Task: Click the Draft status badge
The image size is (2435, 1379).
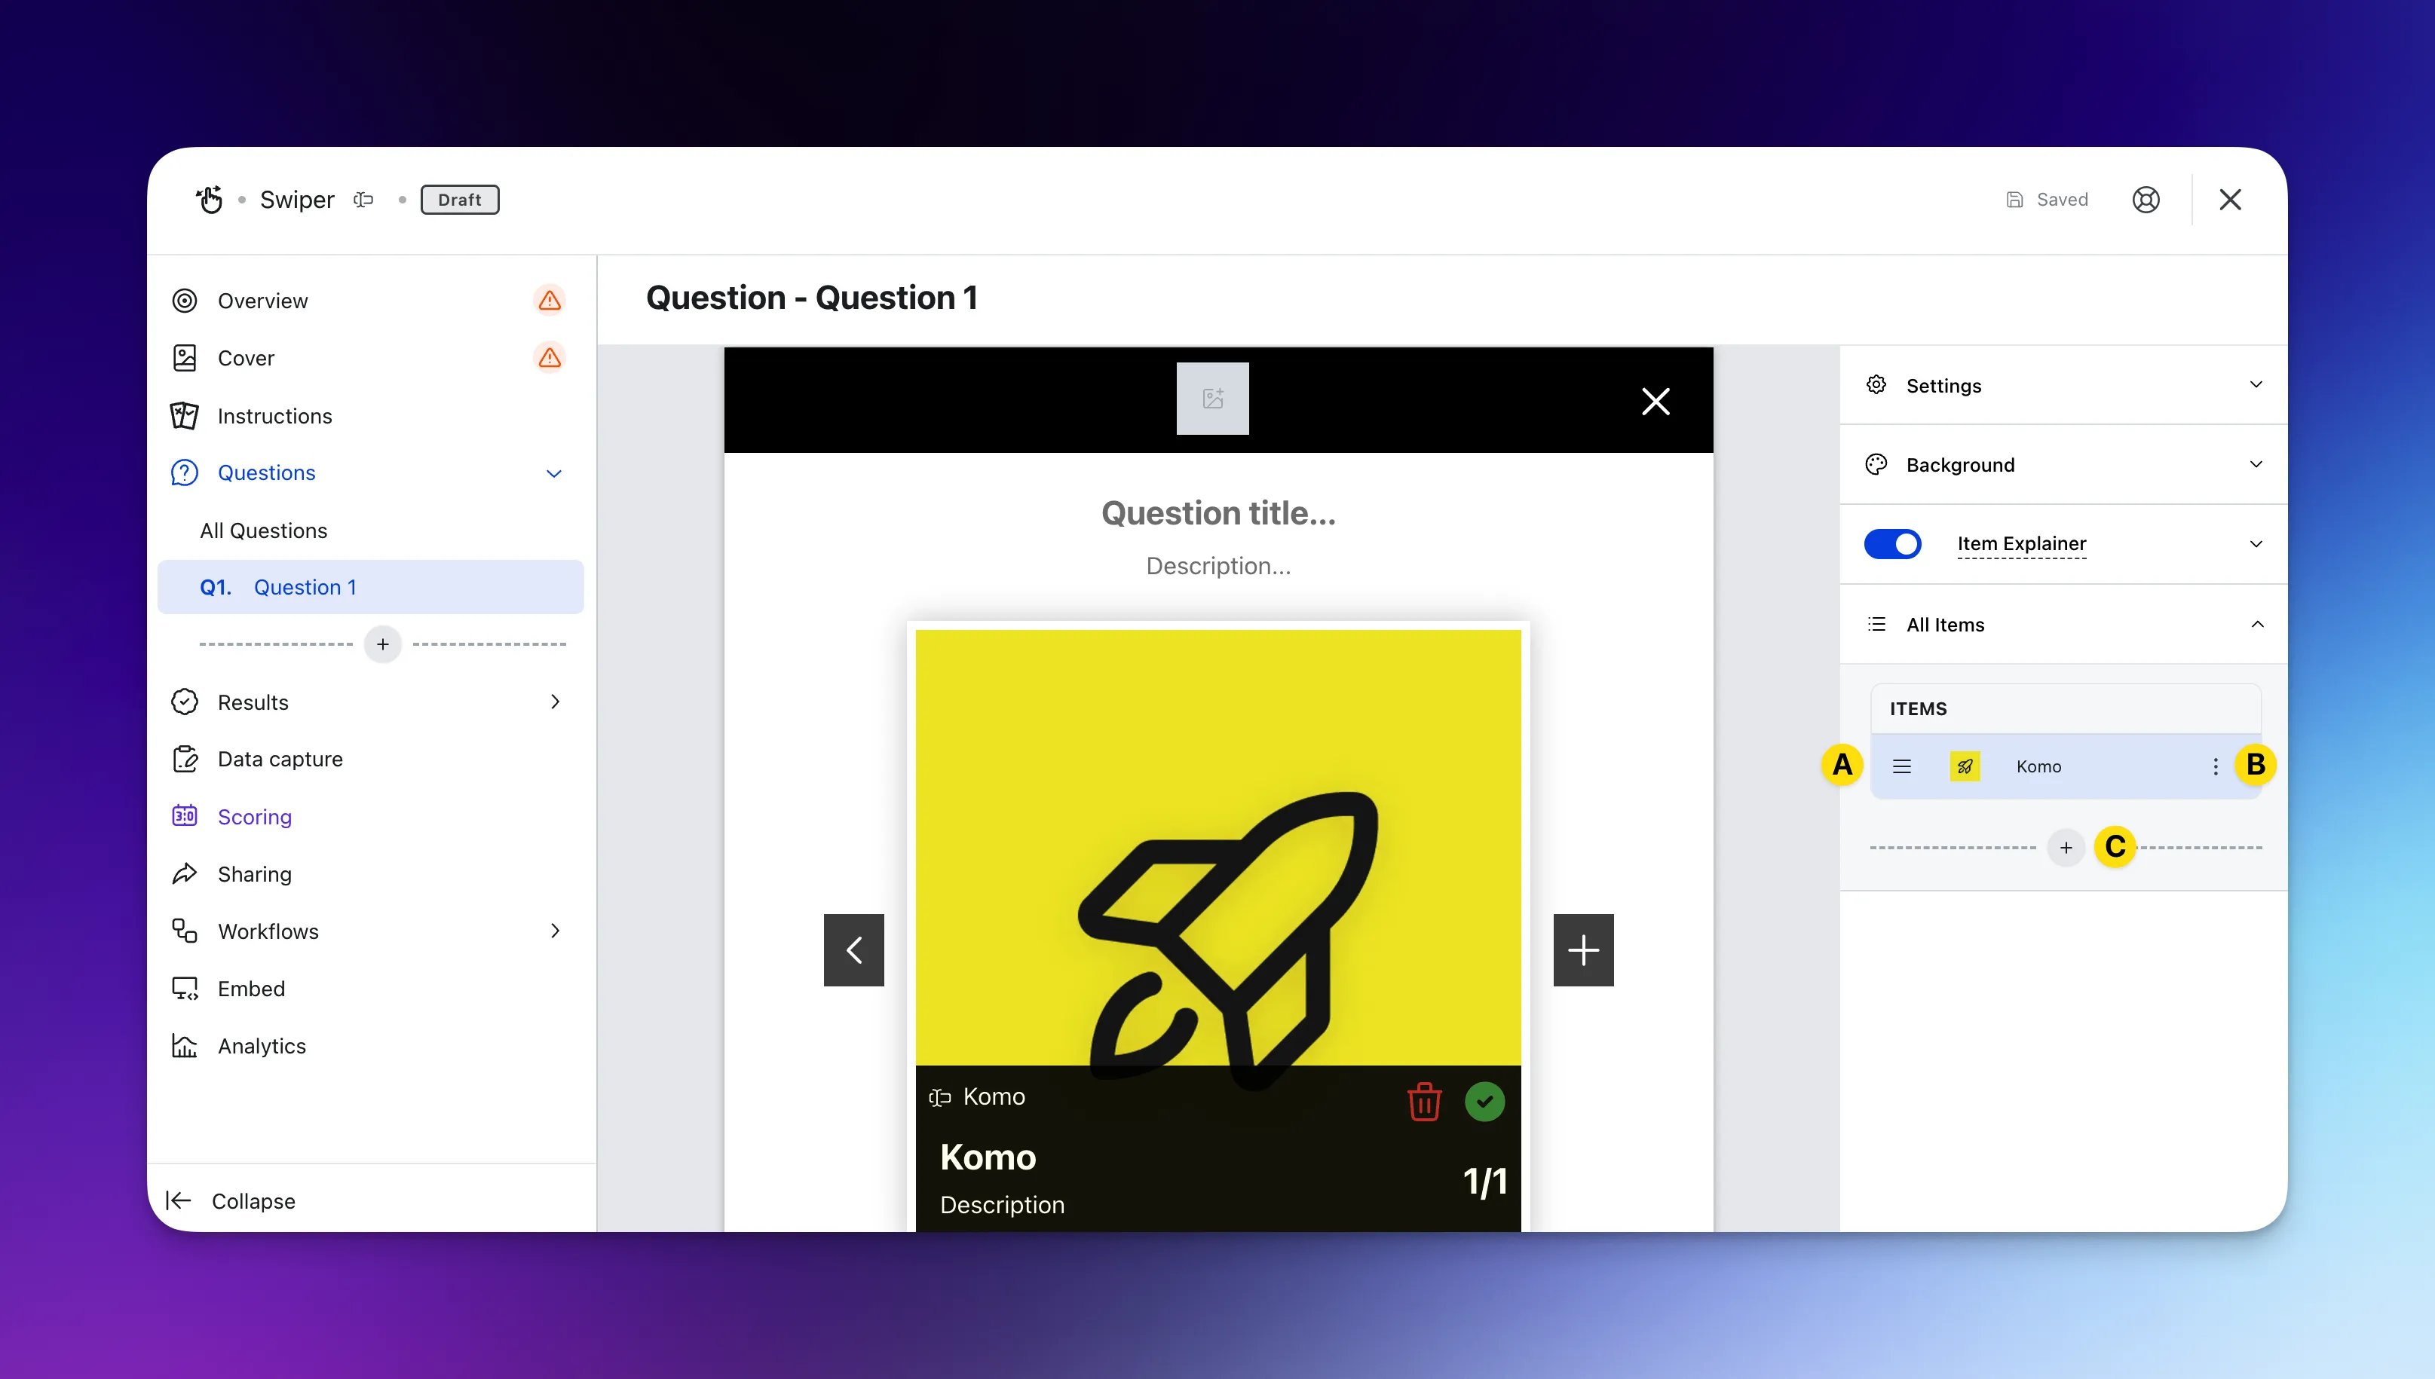Action: tap(460, 200)
